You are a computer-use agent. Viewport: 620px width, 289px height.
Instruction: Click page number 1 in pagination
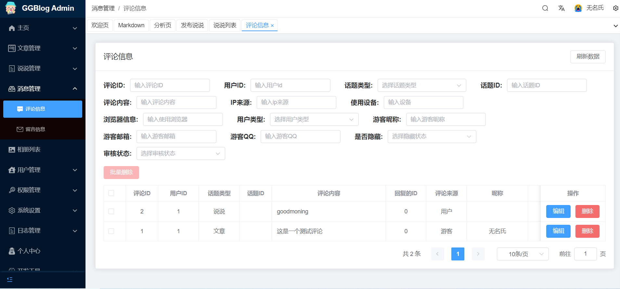pos(458,254)
